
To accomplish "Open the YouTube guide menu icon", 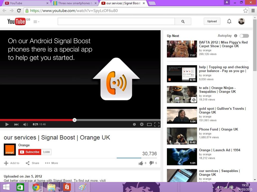I will click(35, 22).
